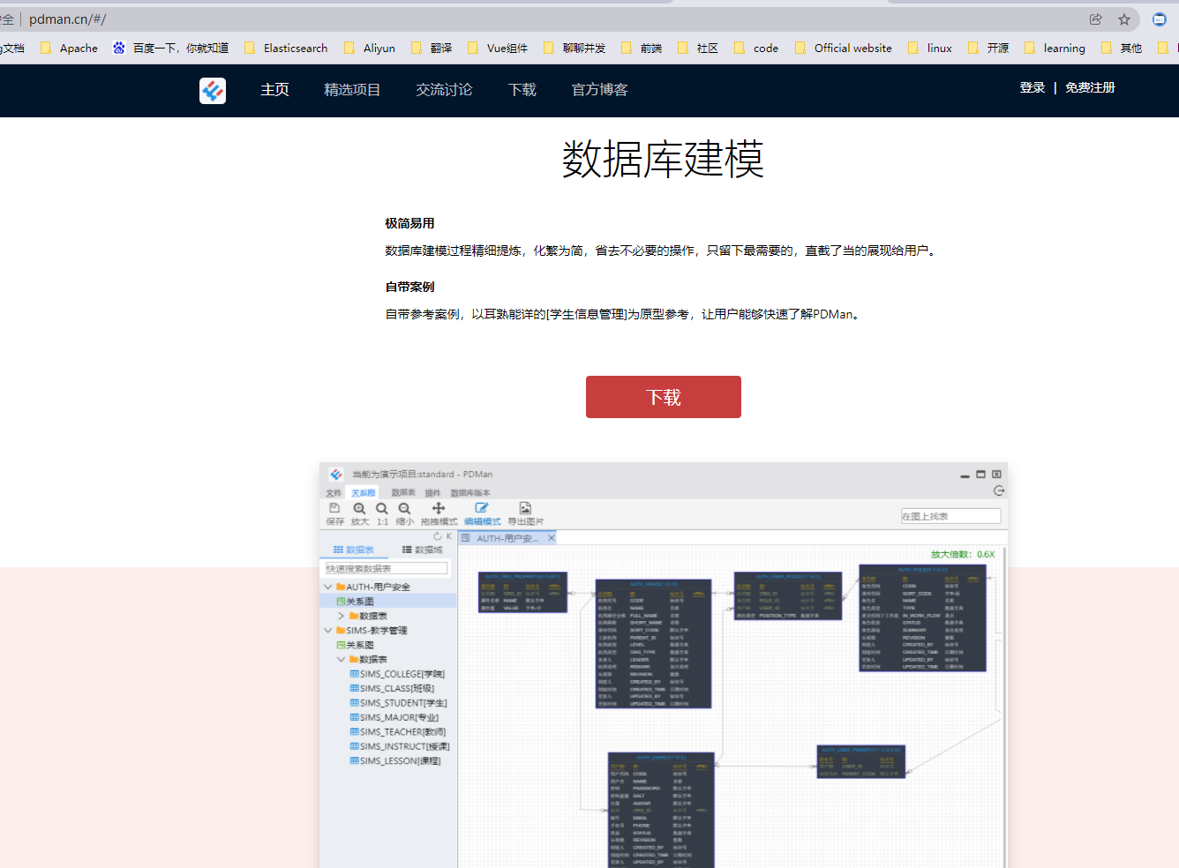Open the 开源 bookmark folder

point(988,49)
